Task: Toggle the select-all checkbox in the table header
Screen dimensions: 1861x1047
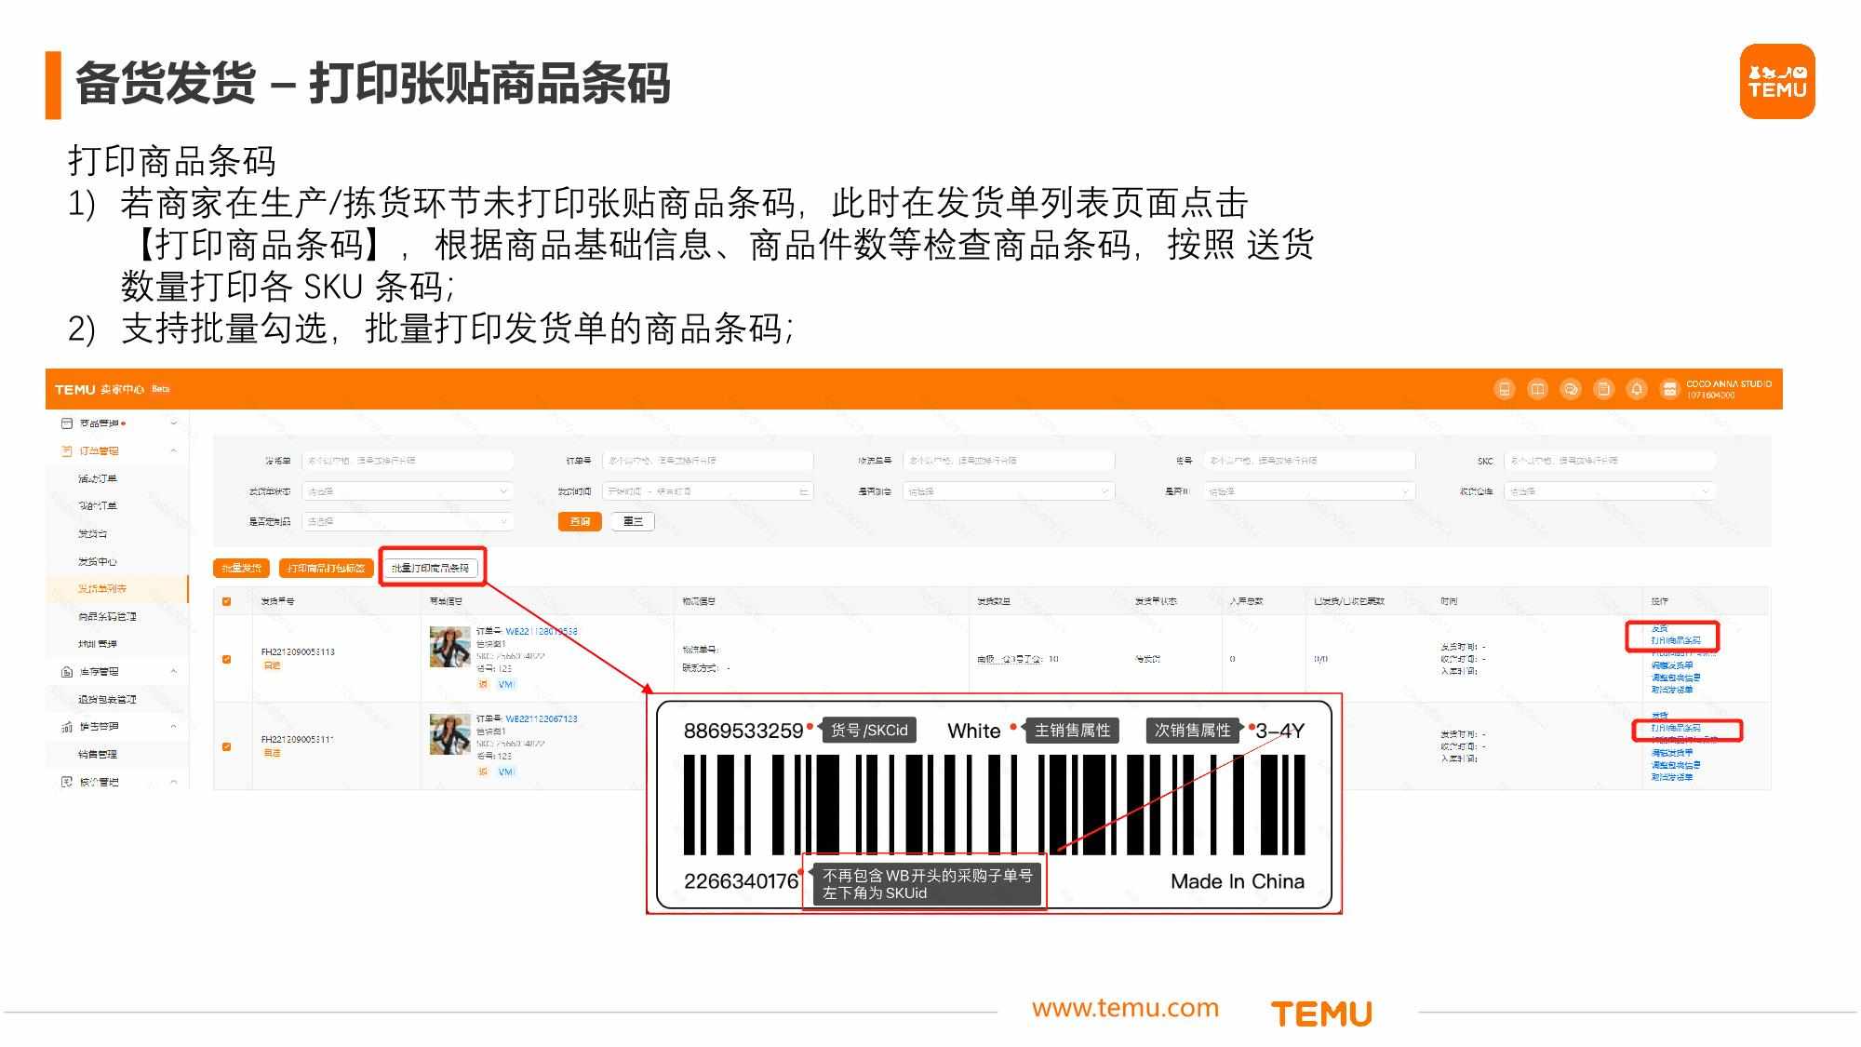Action: coord(227,601)
